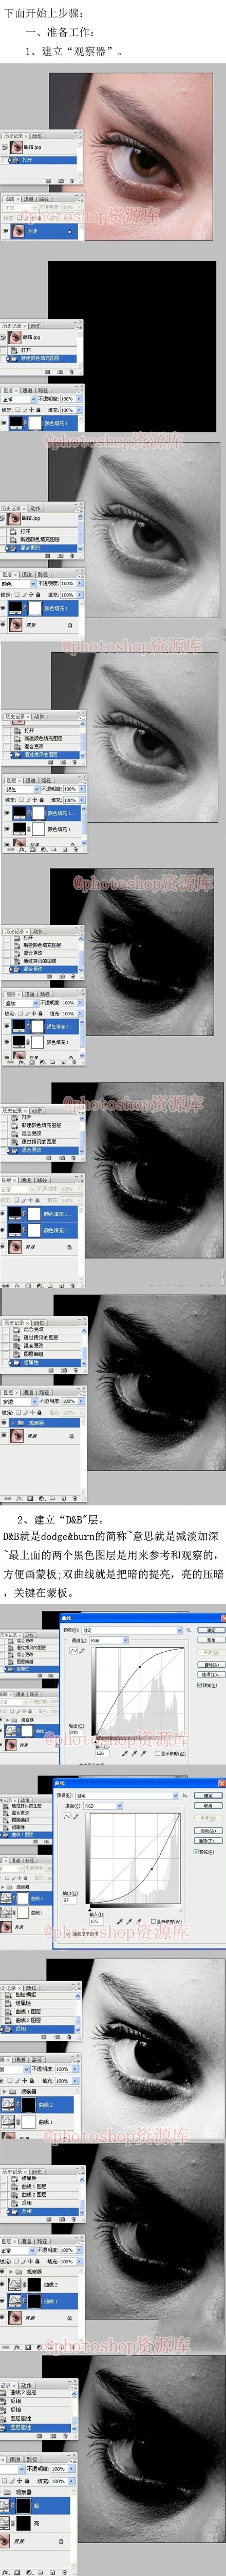Switch to 动作 tab in first History panel

[37, 137]
